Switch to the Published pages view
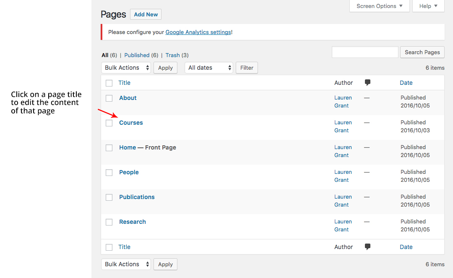Screen dimensions: 453x278 [136, 55]
